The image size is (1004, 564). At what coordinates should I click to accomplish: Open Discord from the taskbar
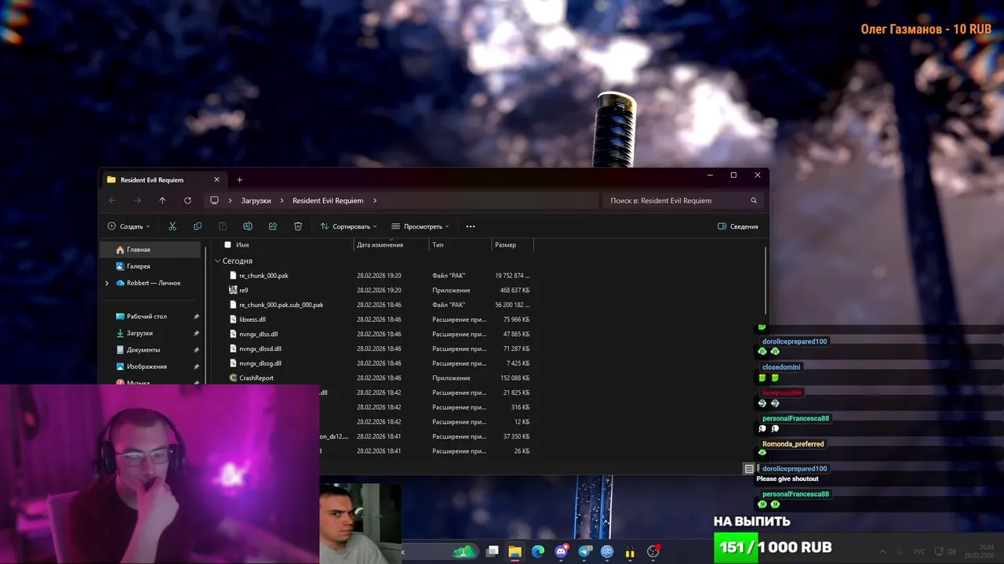(x=561, y=551)
